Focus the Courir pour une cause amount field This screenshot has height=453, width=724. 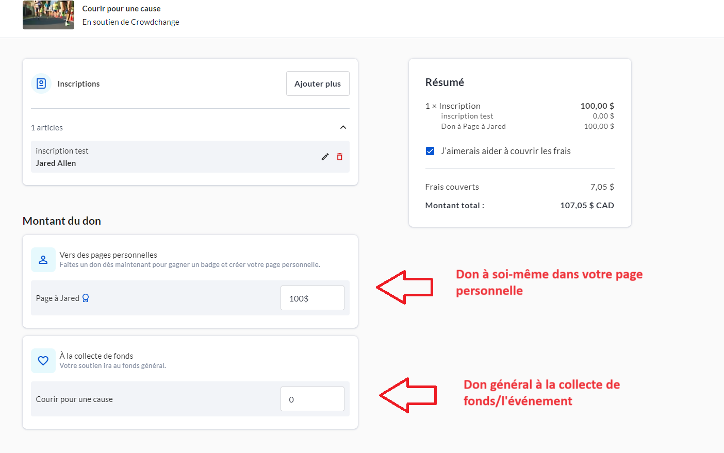[312, 399]
